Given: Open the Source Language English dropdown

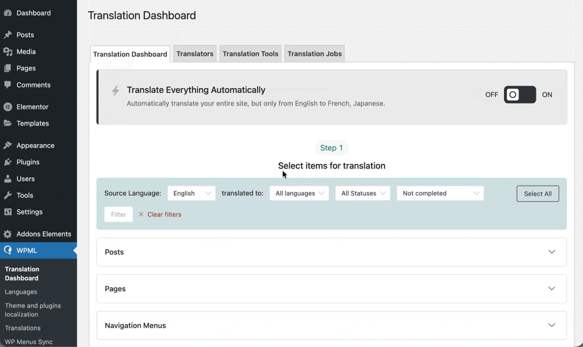Looking at the screenshot, I should (191, 193).
